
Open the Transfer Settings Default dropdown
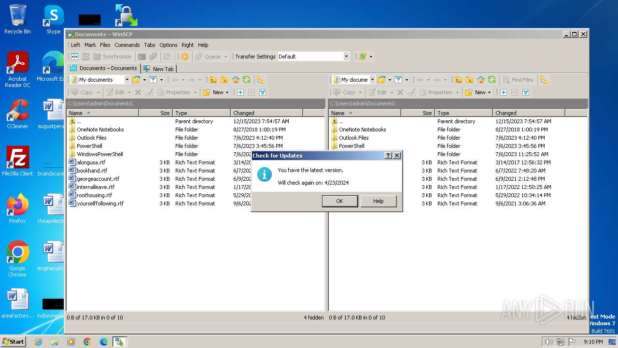tap(346, 57)
